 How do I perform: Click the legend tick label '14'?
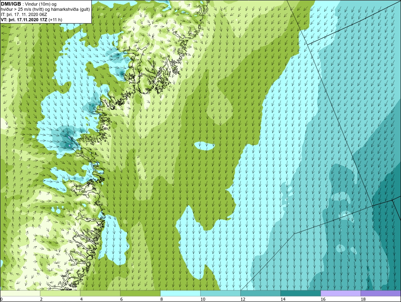pyautogui.click(x=283, y=299)
